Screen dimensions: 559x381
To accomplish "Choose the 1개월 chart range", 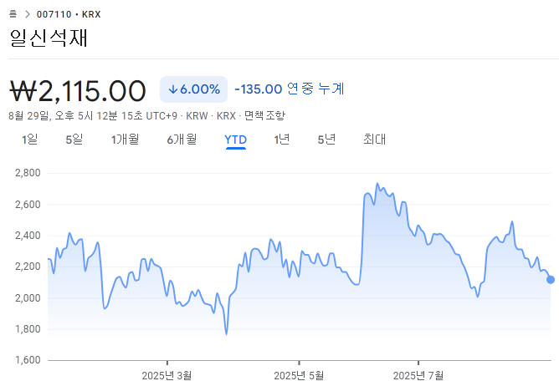I will coord(125,140).
